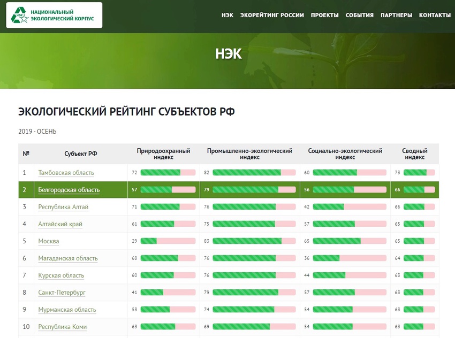The height and width of the screenshot is (338, 455).
Task: Open the НЭК menu item
Action: click(227, 15)
